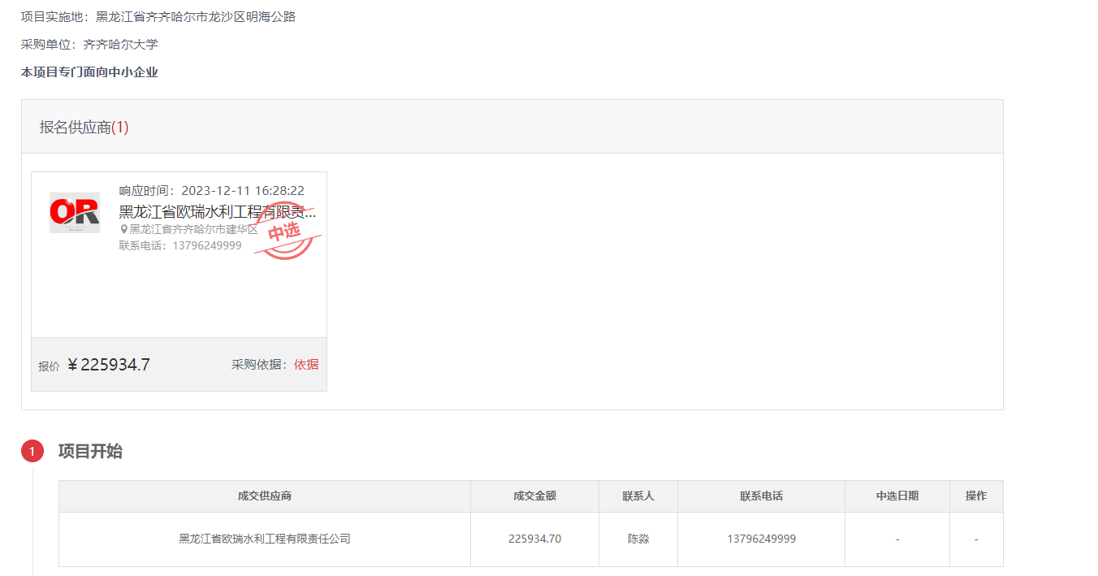Click the 中选日期 column header
The height and width of the screenshot is (576, 1098).
click(x=897, y=496)
